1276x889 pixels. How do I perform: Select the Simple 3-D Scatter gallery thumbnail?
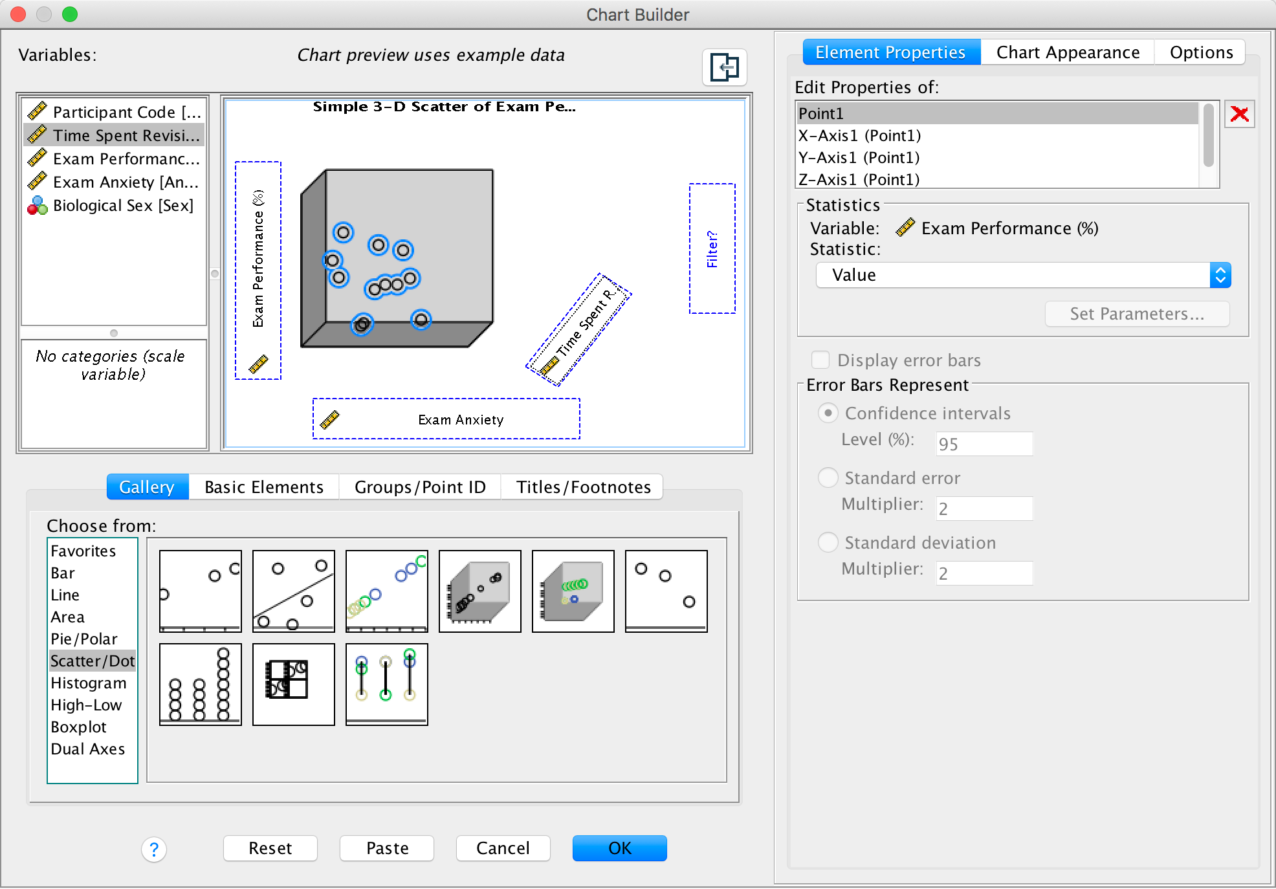point(479,591)
